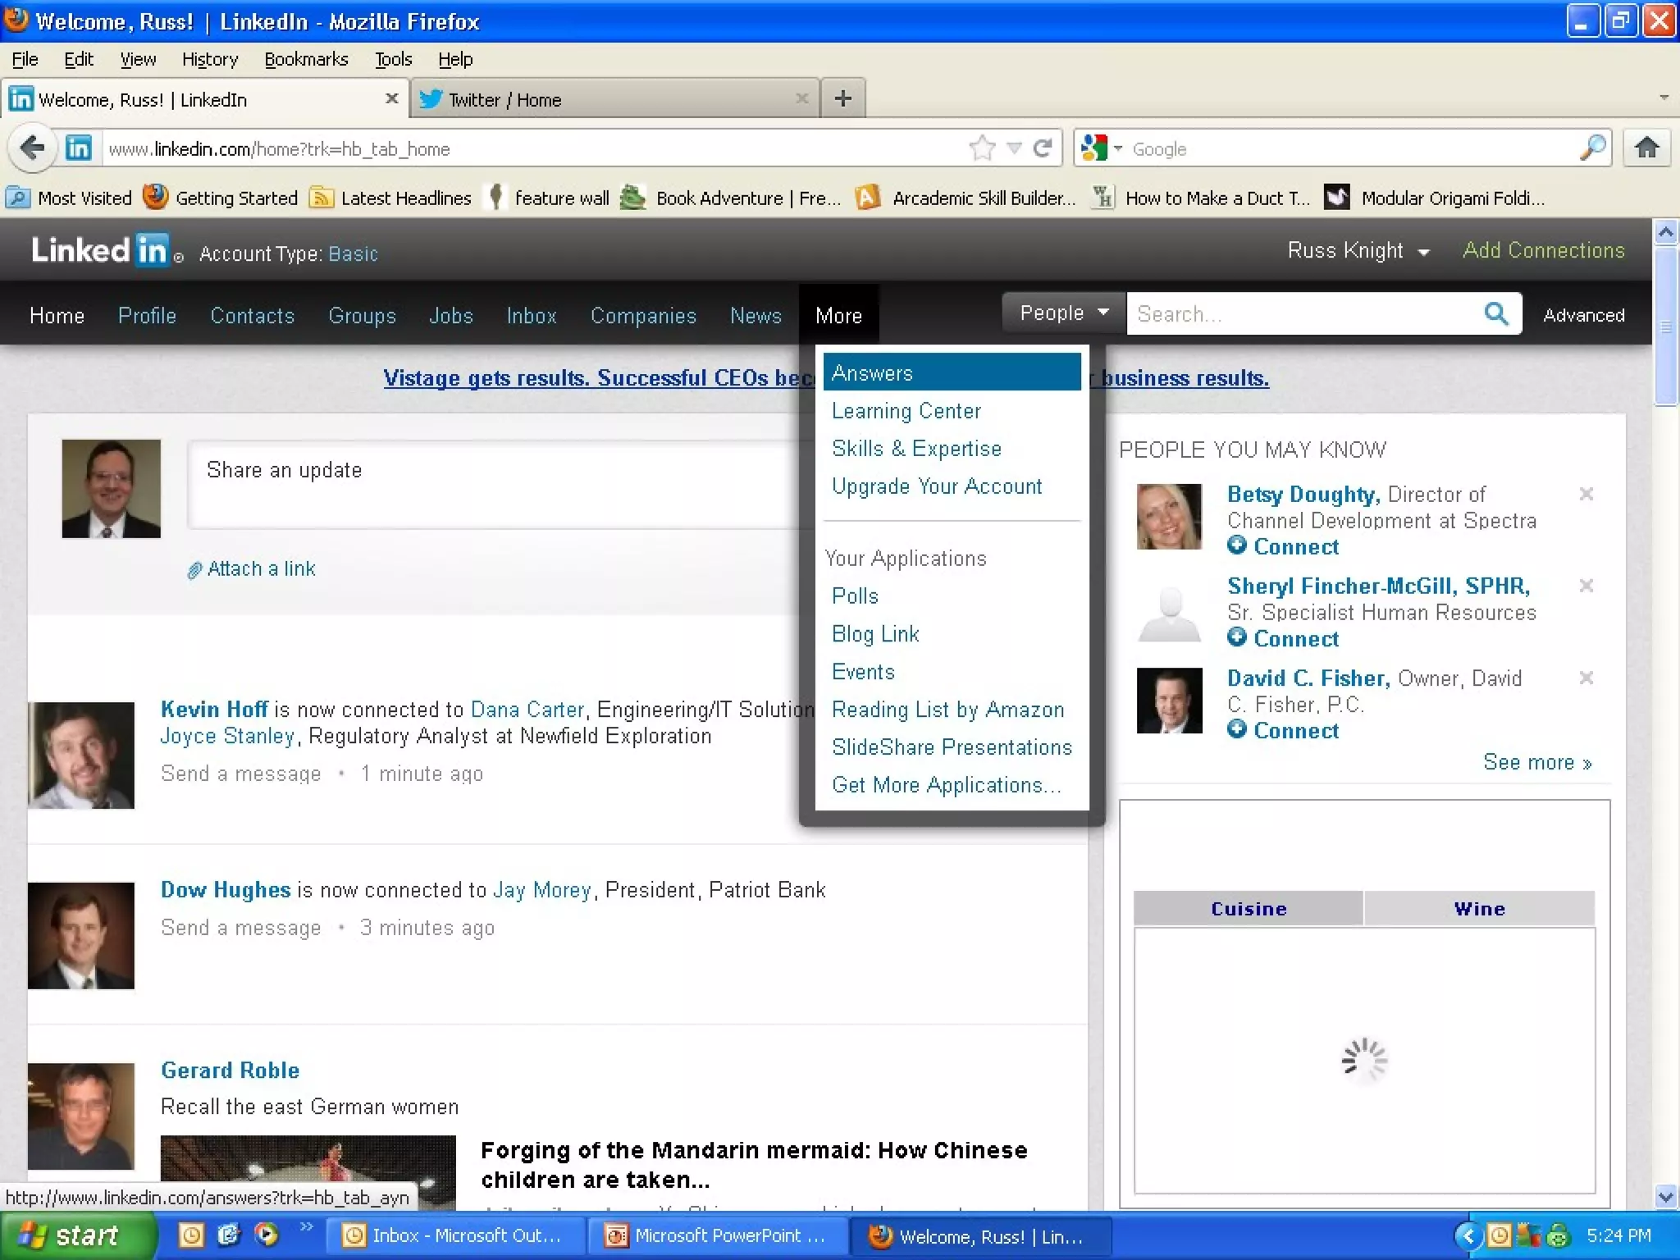Dismiss David C. Fisher suggestion with X
1680x1260 pixels.
point(1586,678)
